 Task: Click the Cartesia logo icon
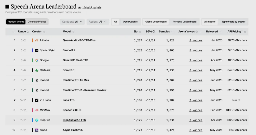pos(37,70)
